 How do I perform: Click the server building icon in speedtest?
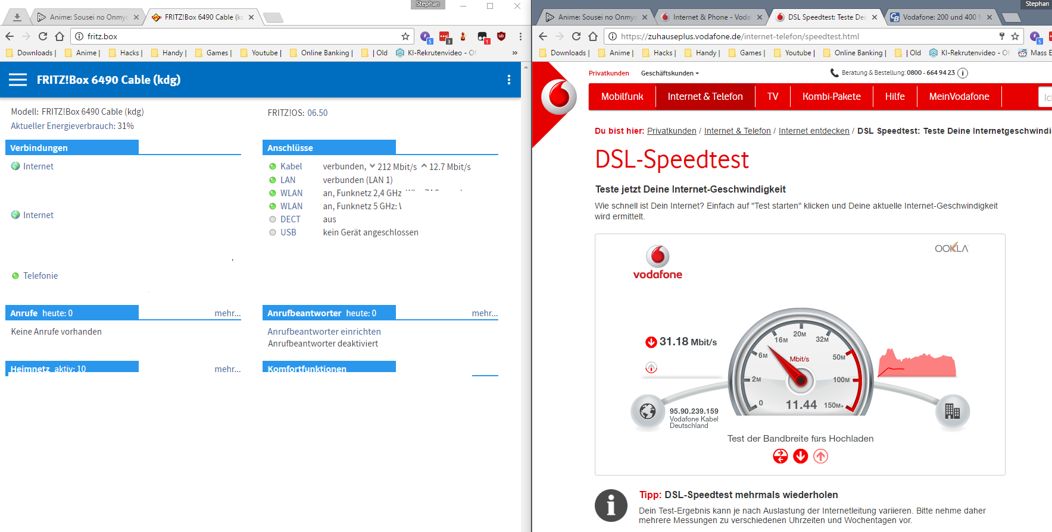click(x=952, y=411)
